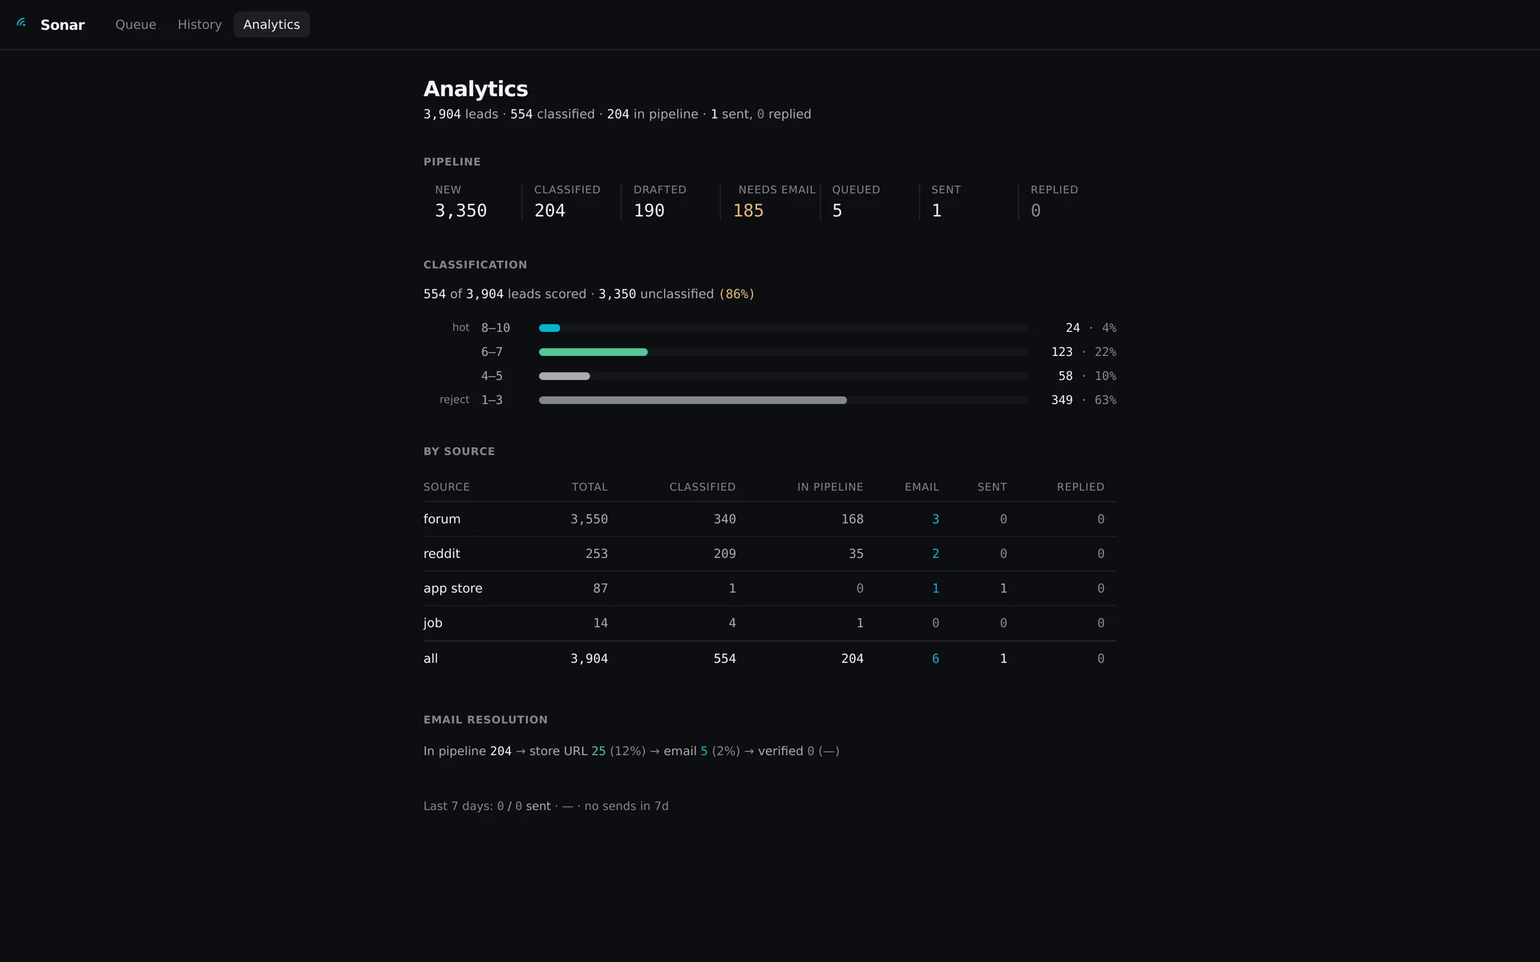Click the TOTAL column header
Image resolution: width=1540 pixels, height=962 pixels.
click(x=590, y=487)
